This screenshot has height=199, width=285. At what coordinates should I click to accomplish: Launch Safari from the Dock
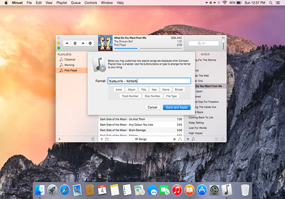65,190
